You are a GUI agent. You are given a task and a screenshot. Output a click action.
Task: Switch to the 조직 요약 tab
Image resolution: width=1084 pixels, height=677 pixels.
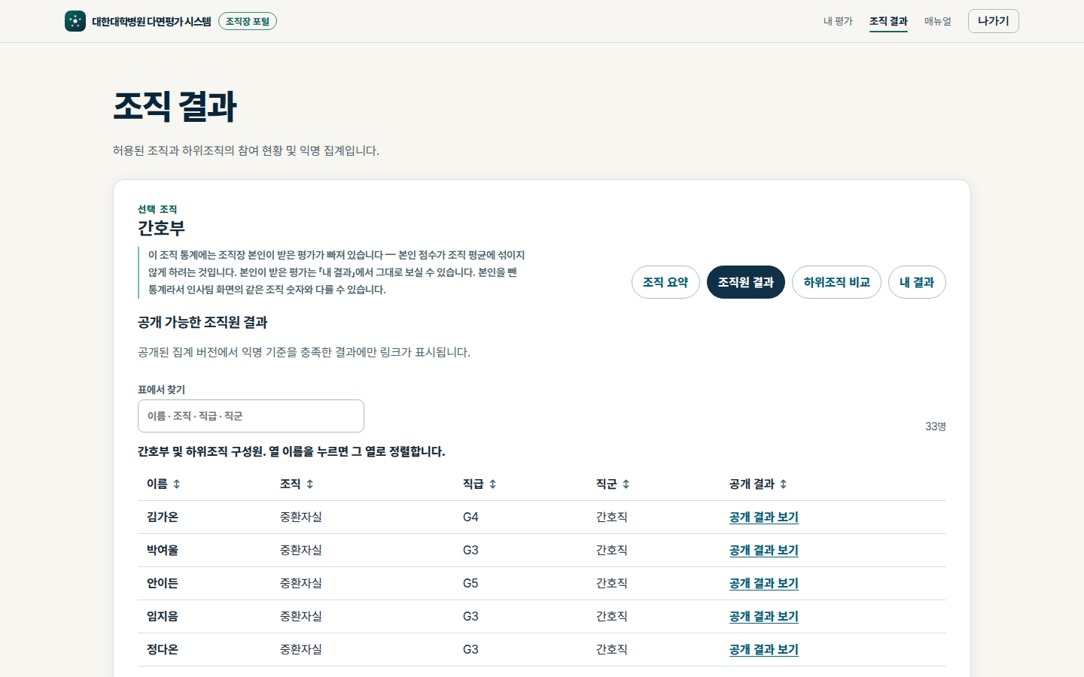coord(665,282)
